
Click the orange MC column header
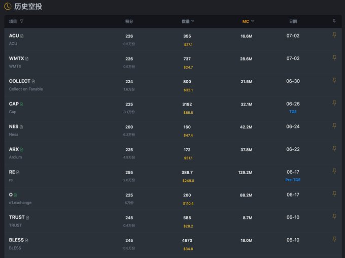coord(246,21)
